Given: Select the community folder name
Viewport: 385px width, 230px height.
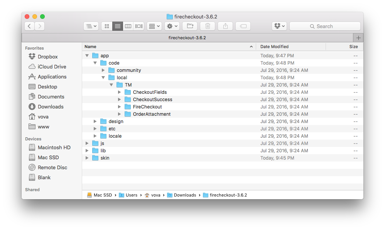Looking at the screenshot, I should [x=129, y=70].
